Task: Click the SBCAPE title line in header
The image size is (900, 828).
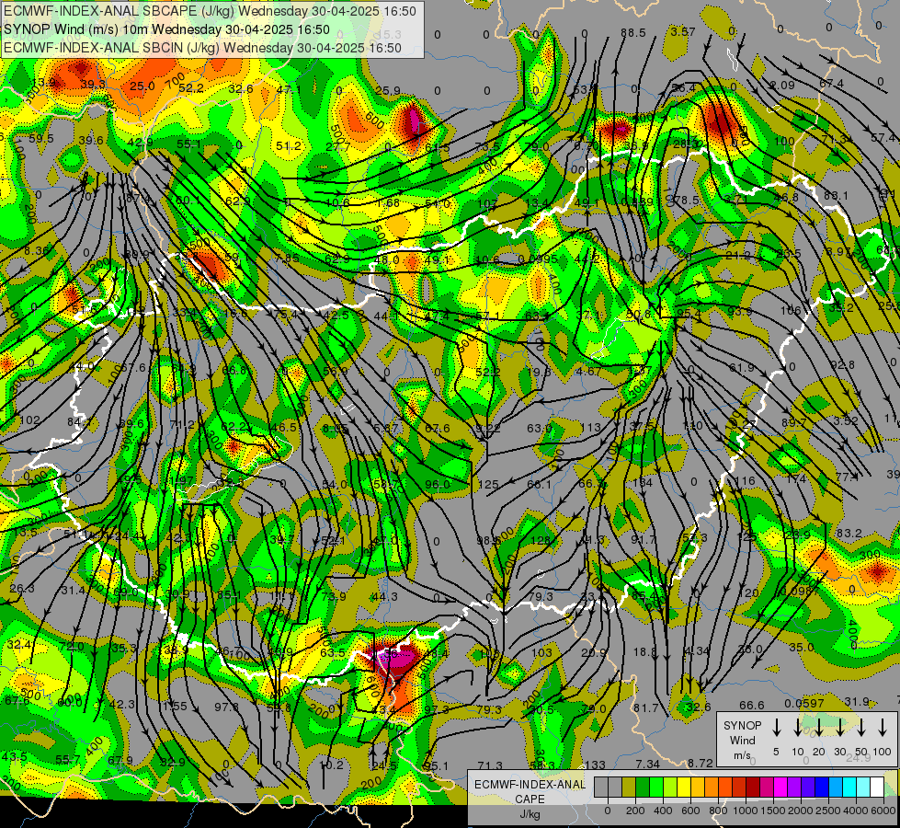Action: [x=210, y=11]
